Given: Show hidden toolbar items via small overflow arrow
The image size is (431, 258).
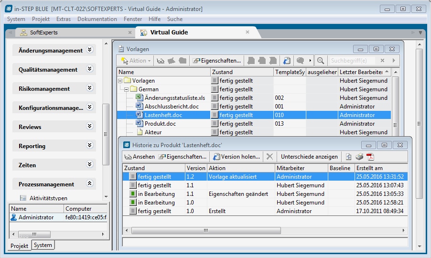Looking at the screenshot, I should tap(310, 61).
